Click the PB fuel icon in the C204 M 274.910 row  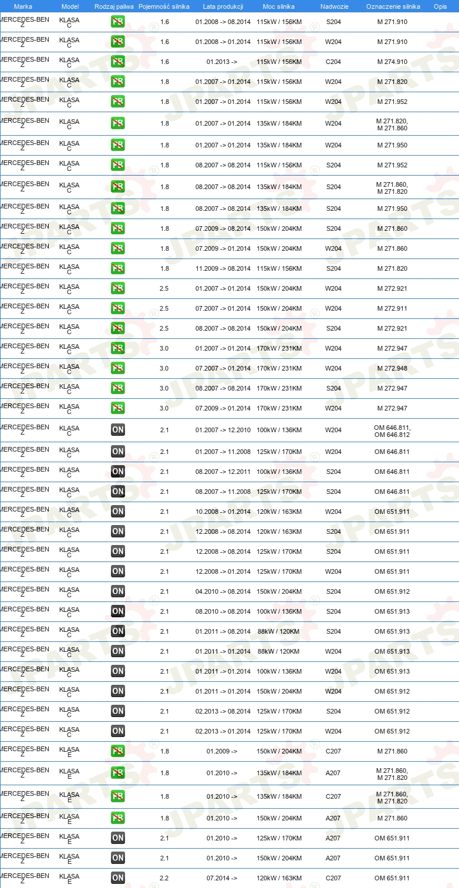(118, 62)
